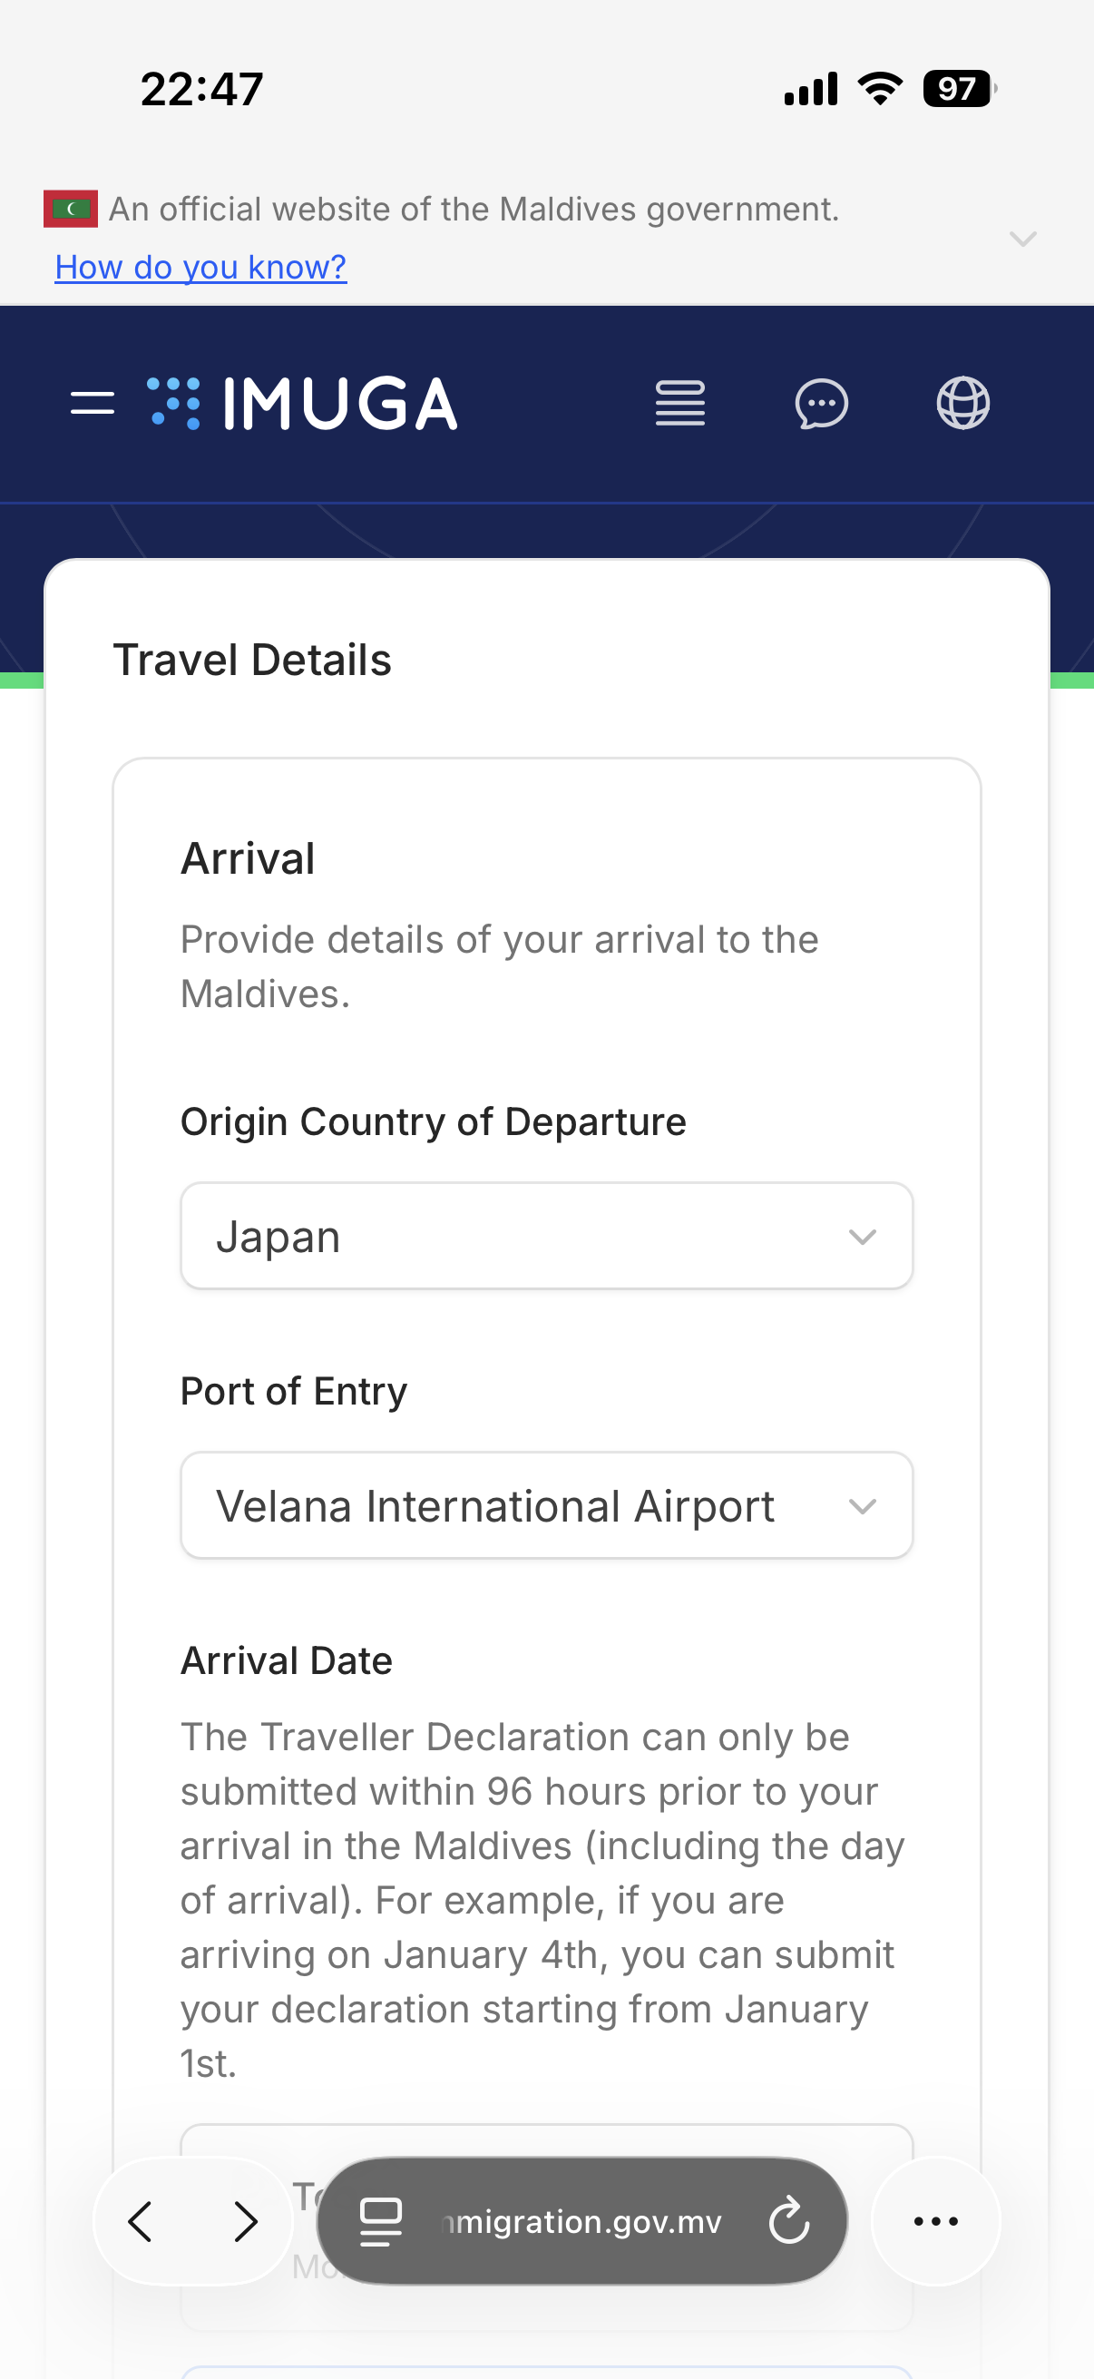This screenshot has width=1094, height=2379.
Task: Open the chat bubble icon
Action: (x=822, y=404)
